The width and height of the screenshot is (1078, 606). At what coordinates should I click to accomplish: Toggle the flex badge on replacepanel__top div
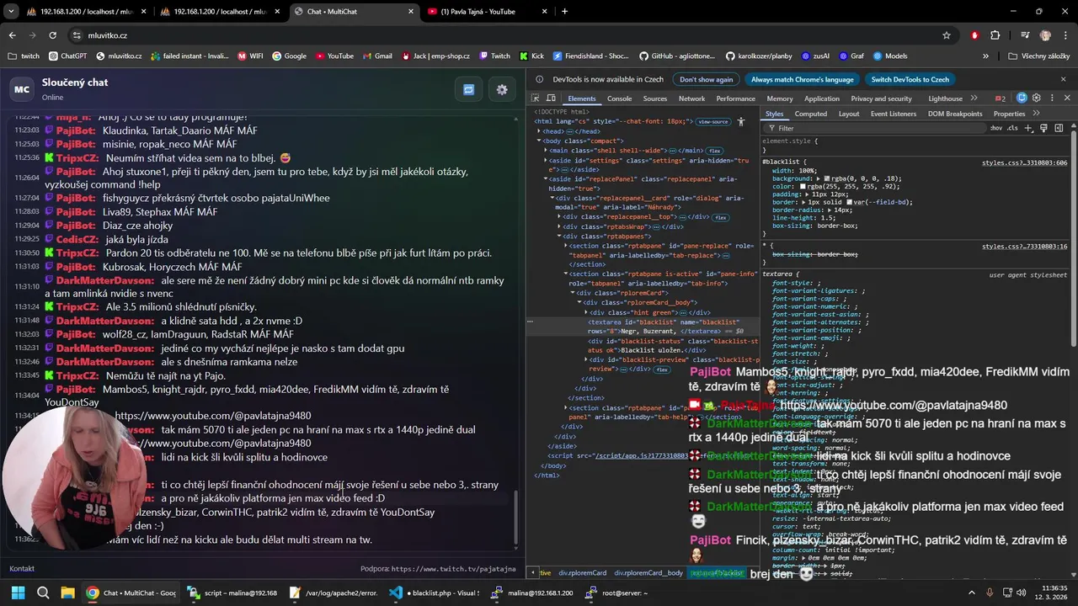pos(720,217)
